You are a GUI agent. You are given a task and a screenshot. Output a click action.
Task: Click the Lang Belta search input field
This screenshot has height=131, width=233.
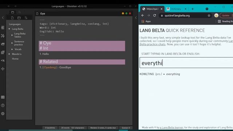click(186, 63)
